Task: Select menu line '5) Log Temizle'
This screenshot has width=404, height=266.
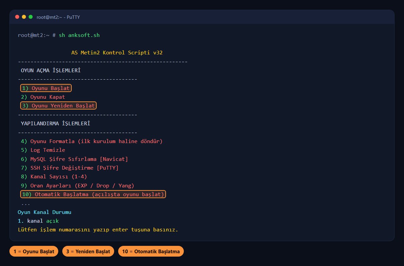Action: 43,150
